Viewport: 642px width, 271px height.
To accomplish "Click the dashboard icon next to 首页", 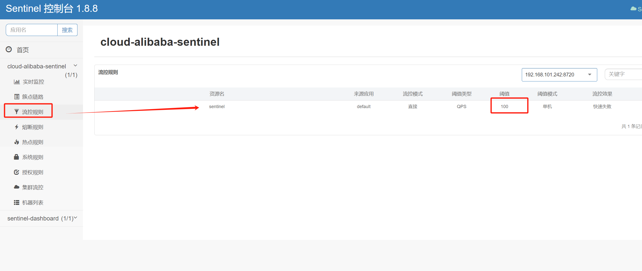I will (x=9, y=50).
